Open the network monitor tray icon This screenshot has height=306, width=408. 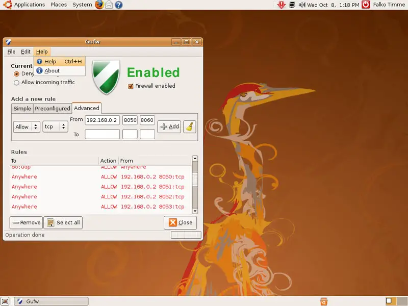point(292,5)
